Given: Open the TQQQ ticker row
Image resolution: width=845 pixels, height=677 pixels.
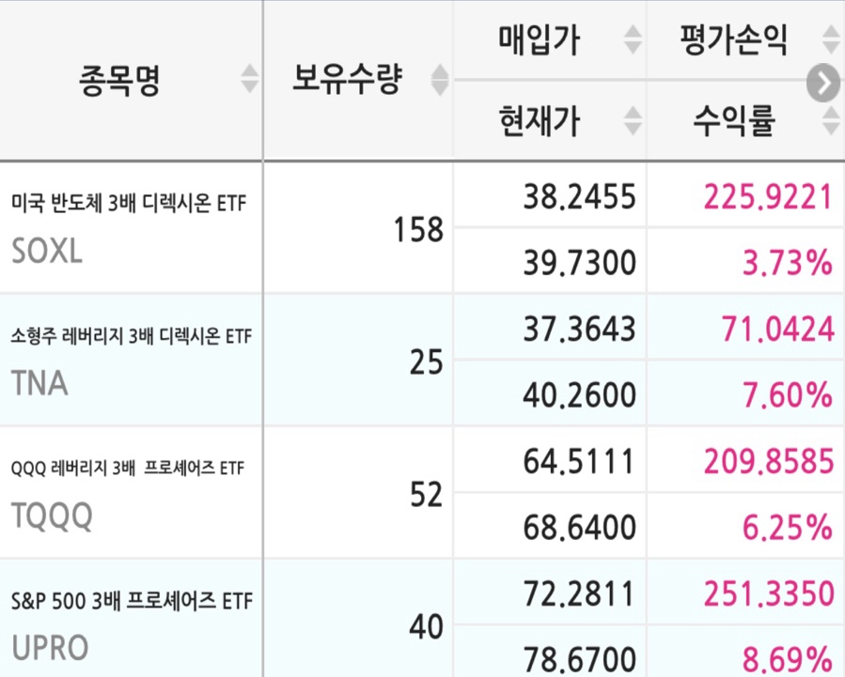Looking at the screenshot, I should pyautogui.click(x=132, y=492).
